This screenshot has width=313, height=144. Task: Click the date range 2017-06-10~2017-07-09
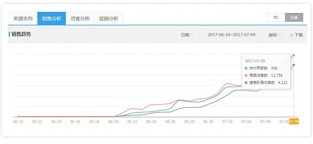coord(232,35)
